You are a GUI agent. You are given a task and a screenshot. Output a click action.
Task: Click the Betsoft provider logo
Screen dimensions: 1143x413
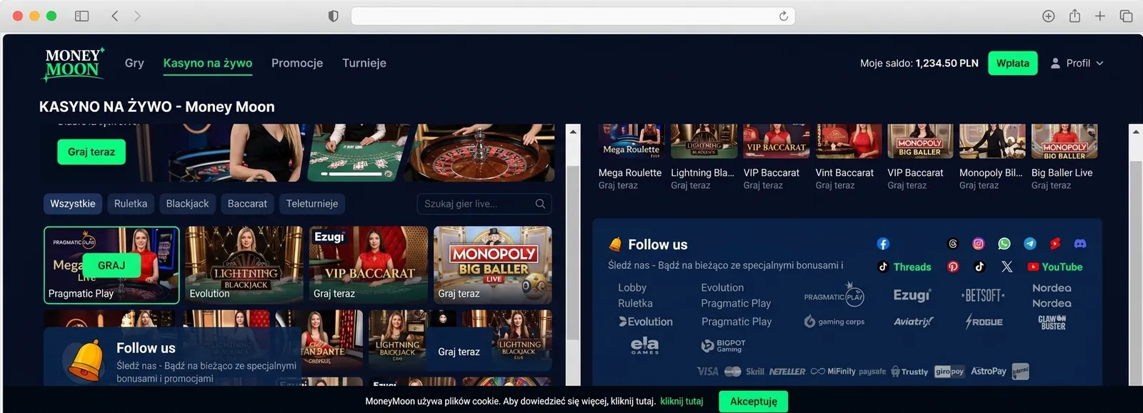pyautogui.click(x=983, y=295)
